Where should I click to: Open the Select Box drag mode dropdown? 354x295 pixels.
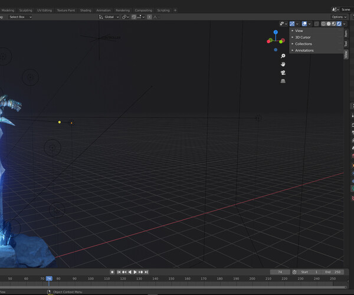(x=20, y=17)
